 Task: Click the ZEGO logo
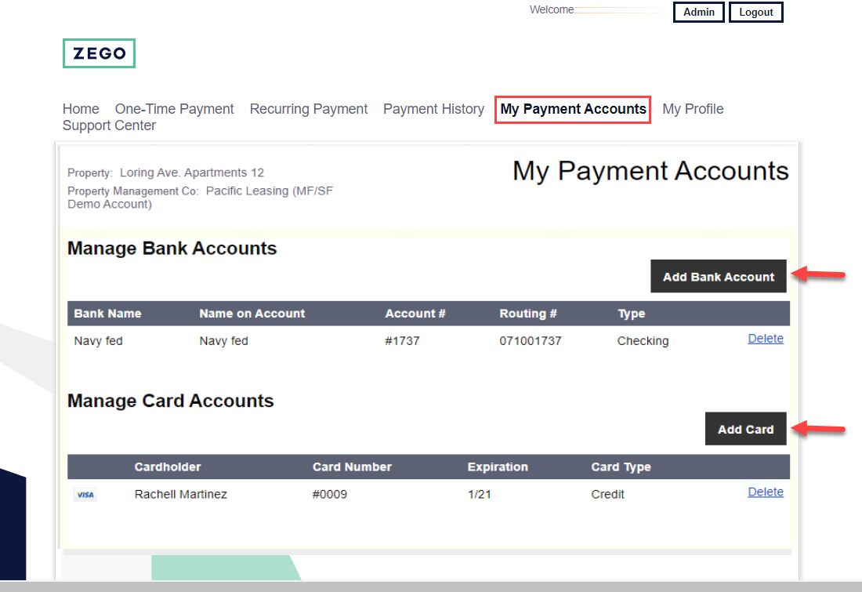pos(99,53)
